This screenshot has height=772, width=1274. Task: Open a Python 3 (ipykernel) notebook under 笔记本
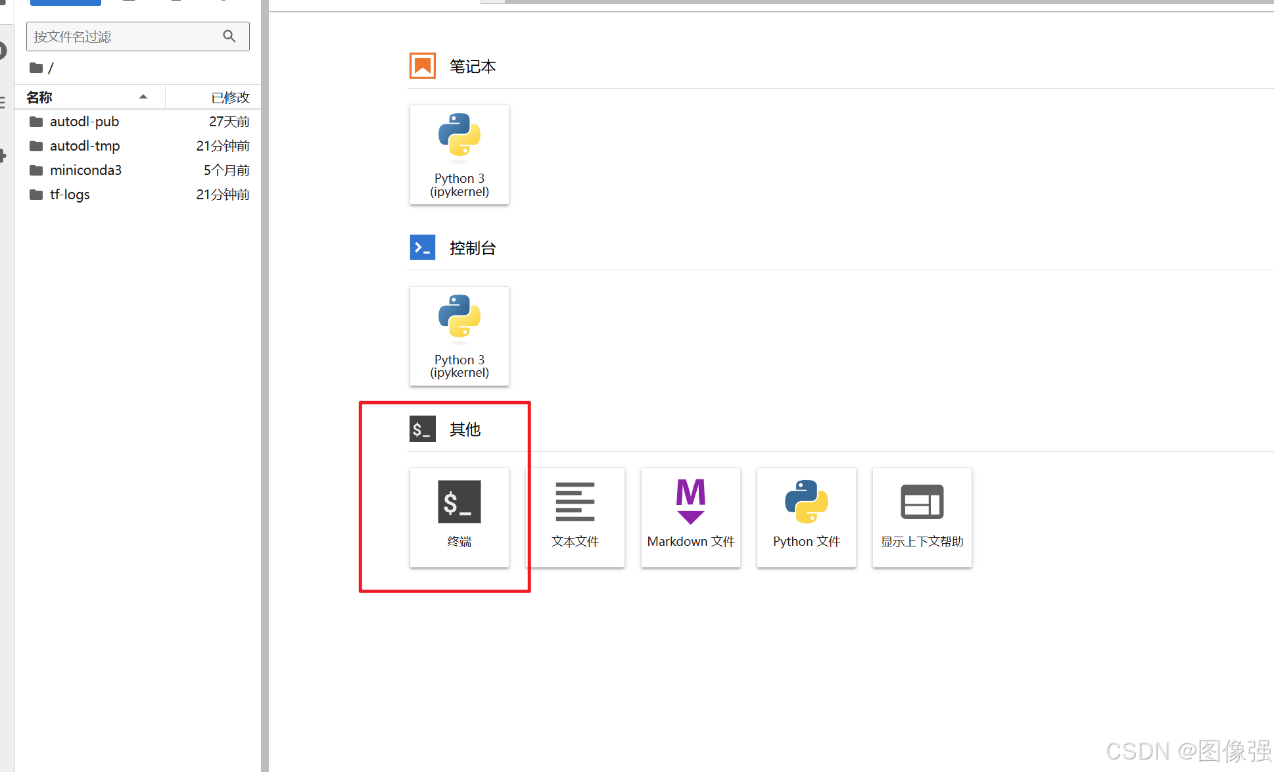pos(459,155)
